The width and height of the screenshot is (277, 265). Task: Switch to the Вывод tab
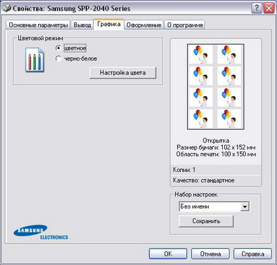point(82,25)
